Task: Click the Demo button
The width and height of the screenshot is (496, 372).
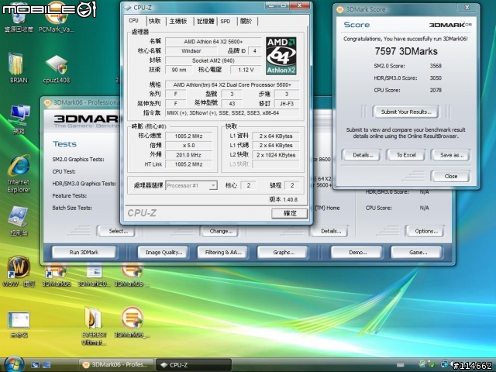Action: click(x=357, y=253)
